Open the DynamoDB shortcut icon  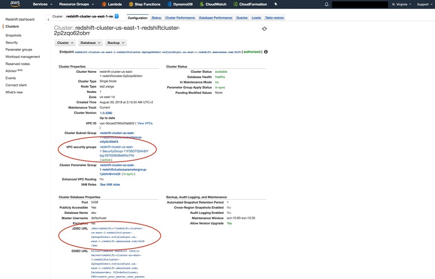pyautogui.click(x=170, y=4)
